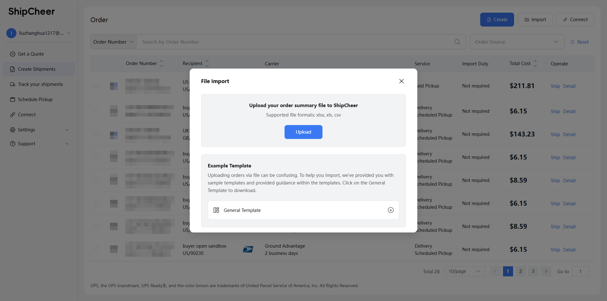
Task: Click the blue Upload button
Action: click(303, 132)
